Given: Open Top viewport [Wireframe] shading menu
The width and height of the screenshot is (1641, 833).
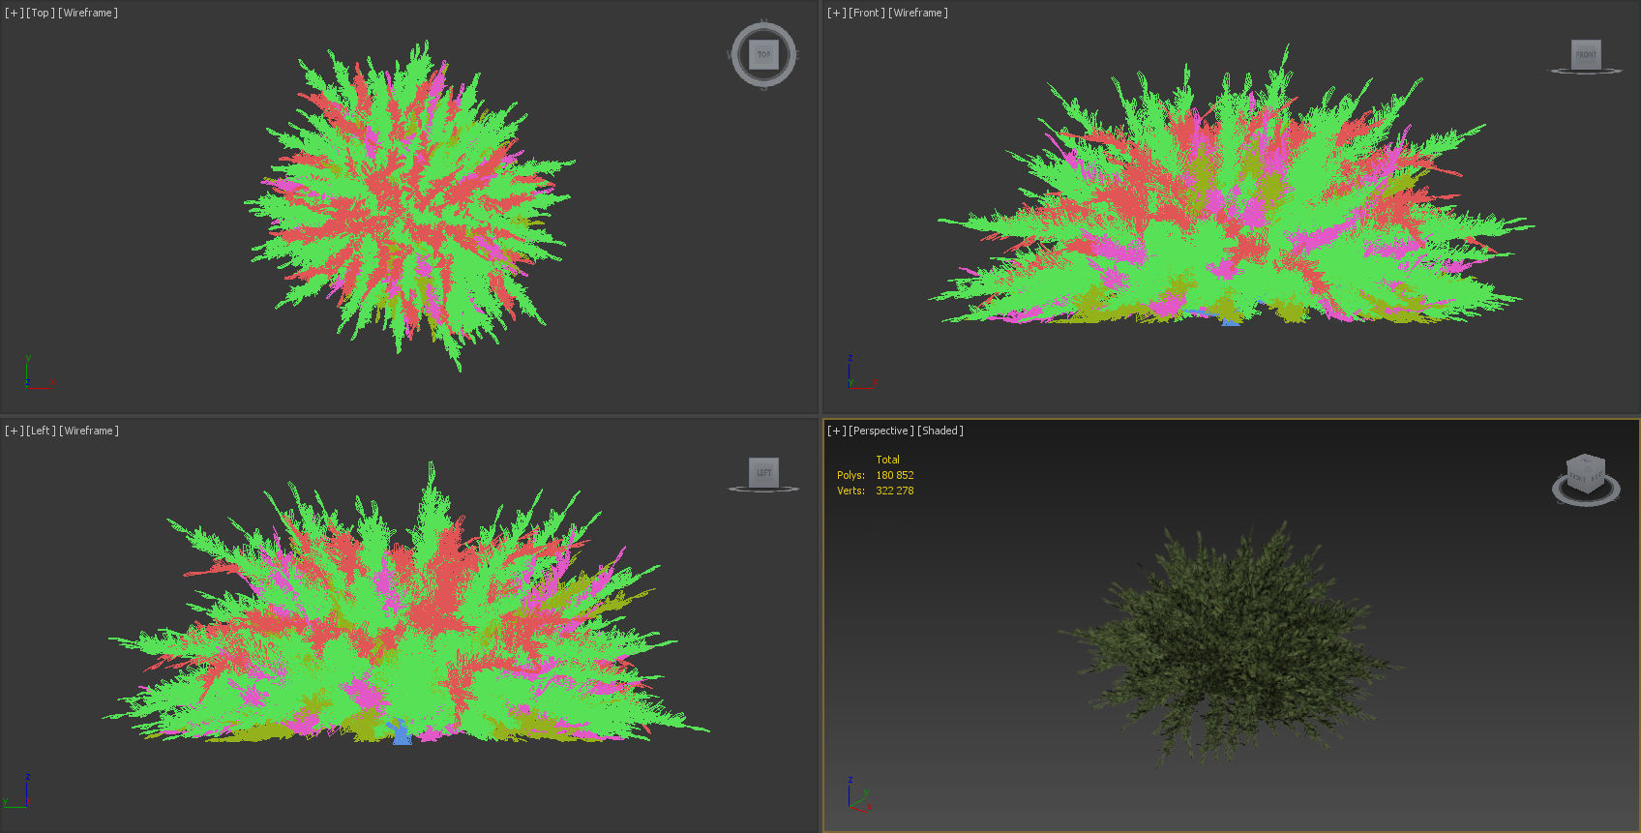Looking at the screenshot, I should pyautogui.click(x=88, y=13).
